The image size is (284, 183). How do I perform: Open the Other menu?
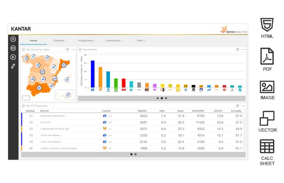[141, 41]
